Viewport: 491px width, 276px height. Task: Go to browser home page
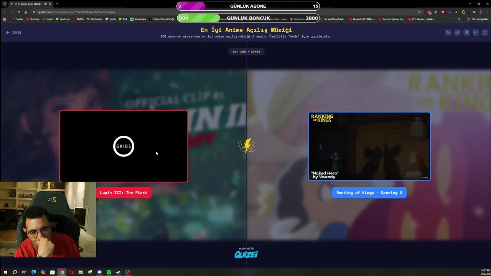[x=26, y=12]
